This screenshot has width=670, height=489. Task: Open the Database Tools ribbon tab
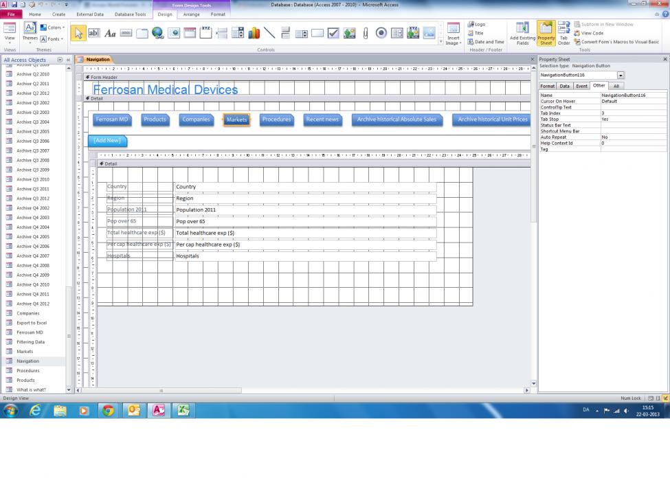(131, 14)
